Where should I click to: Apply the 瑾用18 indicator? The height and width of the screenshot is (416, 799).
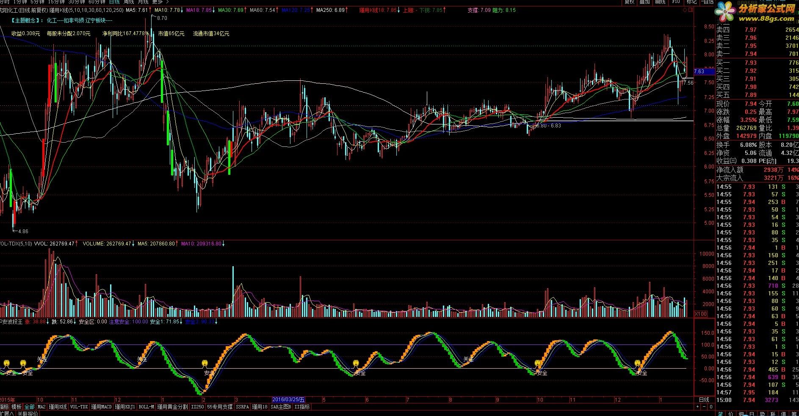tap(260, 407)
